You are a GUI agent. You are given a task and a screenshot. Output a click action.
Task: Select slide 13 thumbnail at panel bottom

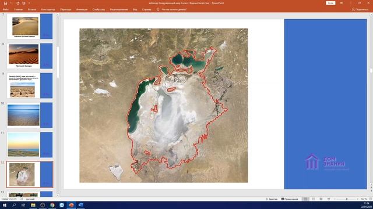[x=30, y=194]
